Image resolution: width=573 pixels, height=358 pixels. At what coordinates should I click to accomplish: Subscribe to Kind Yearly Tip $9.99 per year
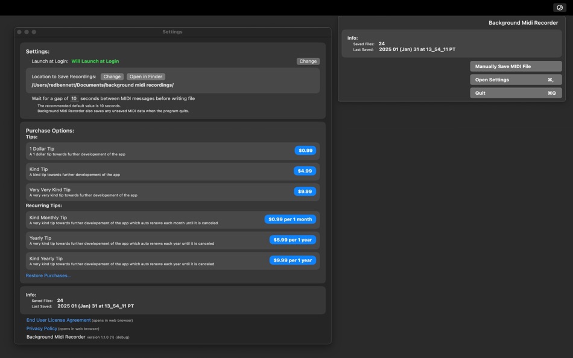point(293,260)
